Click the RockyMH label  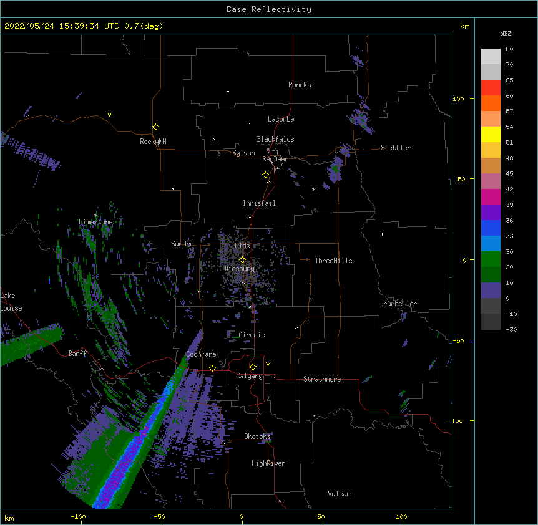pyautogui.click(x=153, y=141)
